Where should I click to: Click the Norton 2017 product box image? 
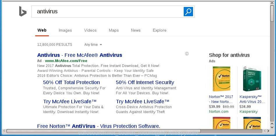coord(222,79)
